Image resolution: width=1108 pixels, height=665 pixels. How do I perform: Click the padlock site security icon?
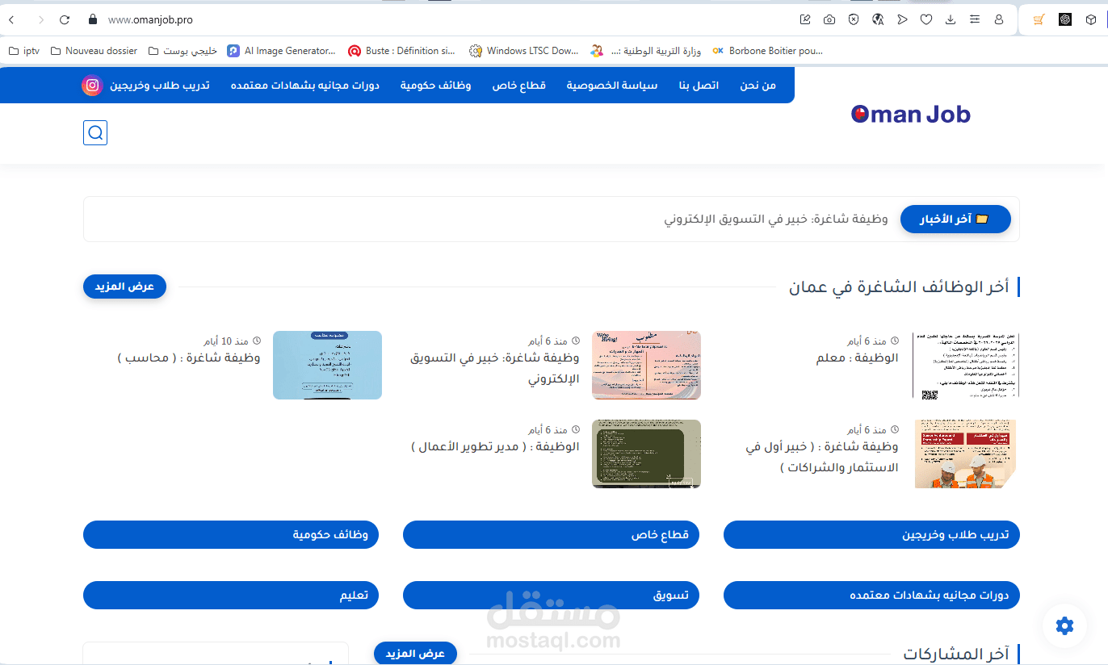(x=92, y=19)
